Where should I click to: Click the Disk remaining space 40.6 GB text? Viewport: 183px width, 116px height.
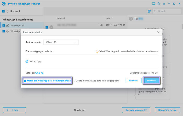pos(144,73)
